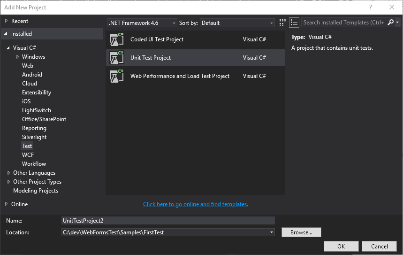Click the Online section label

tap(20, 204)
